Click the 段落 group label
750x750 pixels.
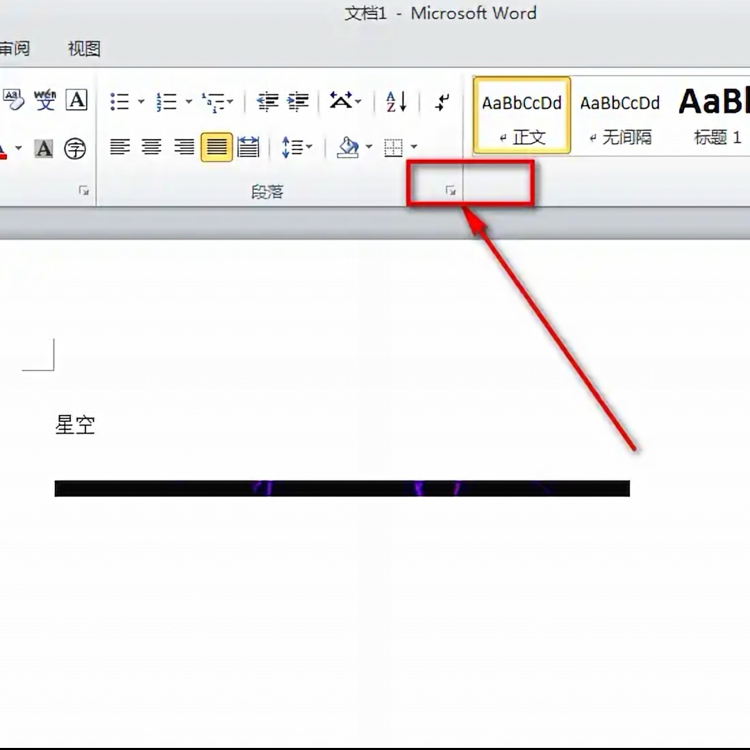point(267,191)
